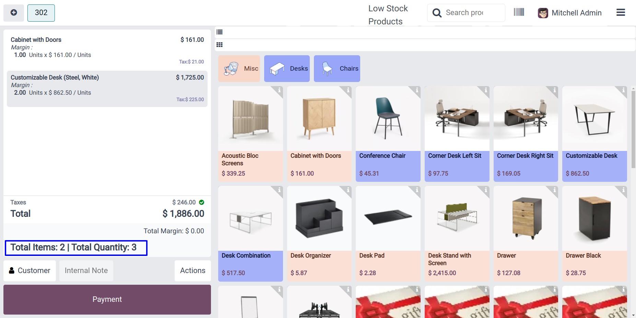Click the Search products field
Viewport: 636px width, 318px height.
(x=466, y=13)
